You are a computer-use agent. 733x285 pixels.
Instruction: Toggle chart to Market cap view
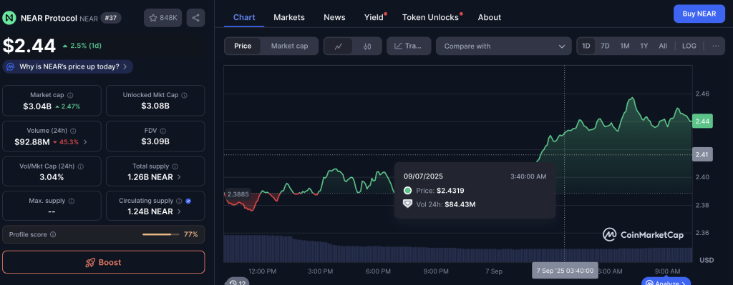(x=289, y=46)
